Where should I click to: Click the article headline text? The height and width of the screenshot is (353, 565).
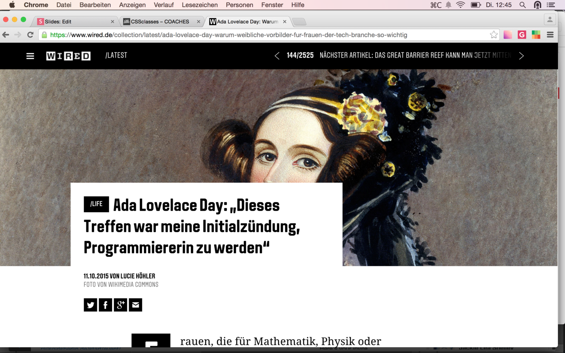tap(191, 226)
